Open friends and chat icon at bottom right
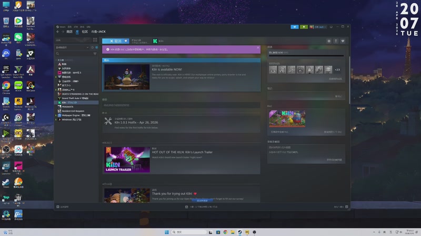Viewport: 421px width, 236px height. tap(347, 207)
